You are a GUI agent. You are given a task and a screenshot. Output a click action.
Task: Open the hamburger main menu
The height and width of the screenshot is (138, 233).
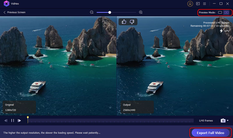point(205,4)
